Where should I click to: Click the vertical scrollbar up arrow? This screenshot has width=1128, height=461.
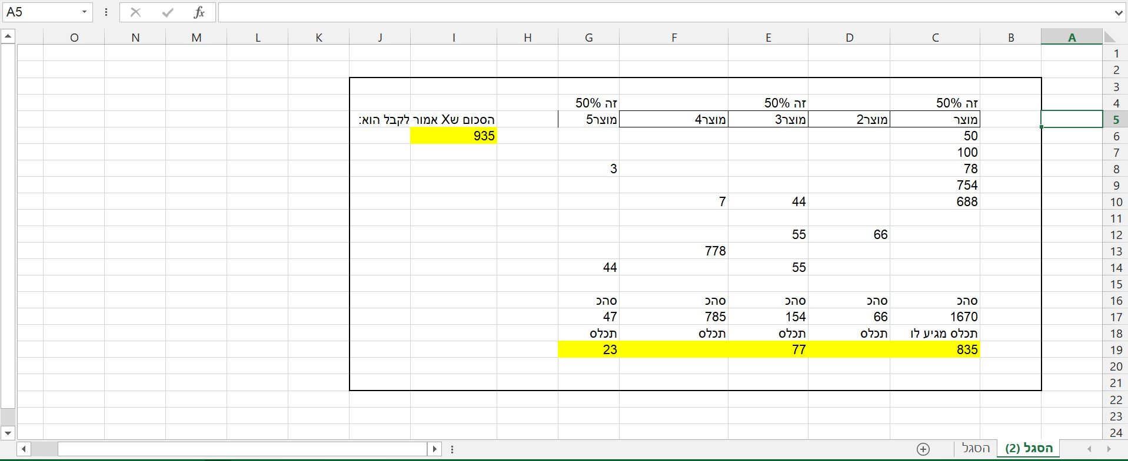tap(8, 36)
